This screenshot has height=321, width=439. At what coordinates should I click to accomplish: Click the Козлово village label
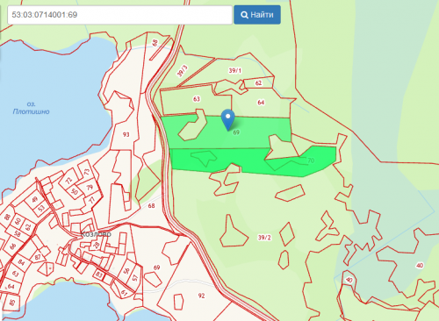pyautogui.click(x=96, y=234)
